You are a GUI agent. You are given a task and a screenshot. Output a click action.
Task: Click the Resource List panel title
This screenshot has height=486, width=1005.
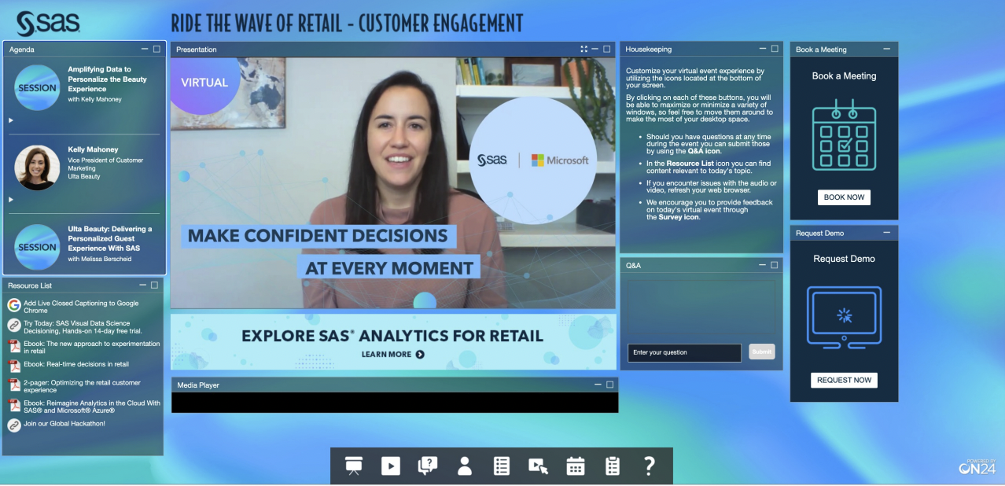click(30, 285)
